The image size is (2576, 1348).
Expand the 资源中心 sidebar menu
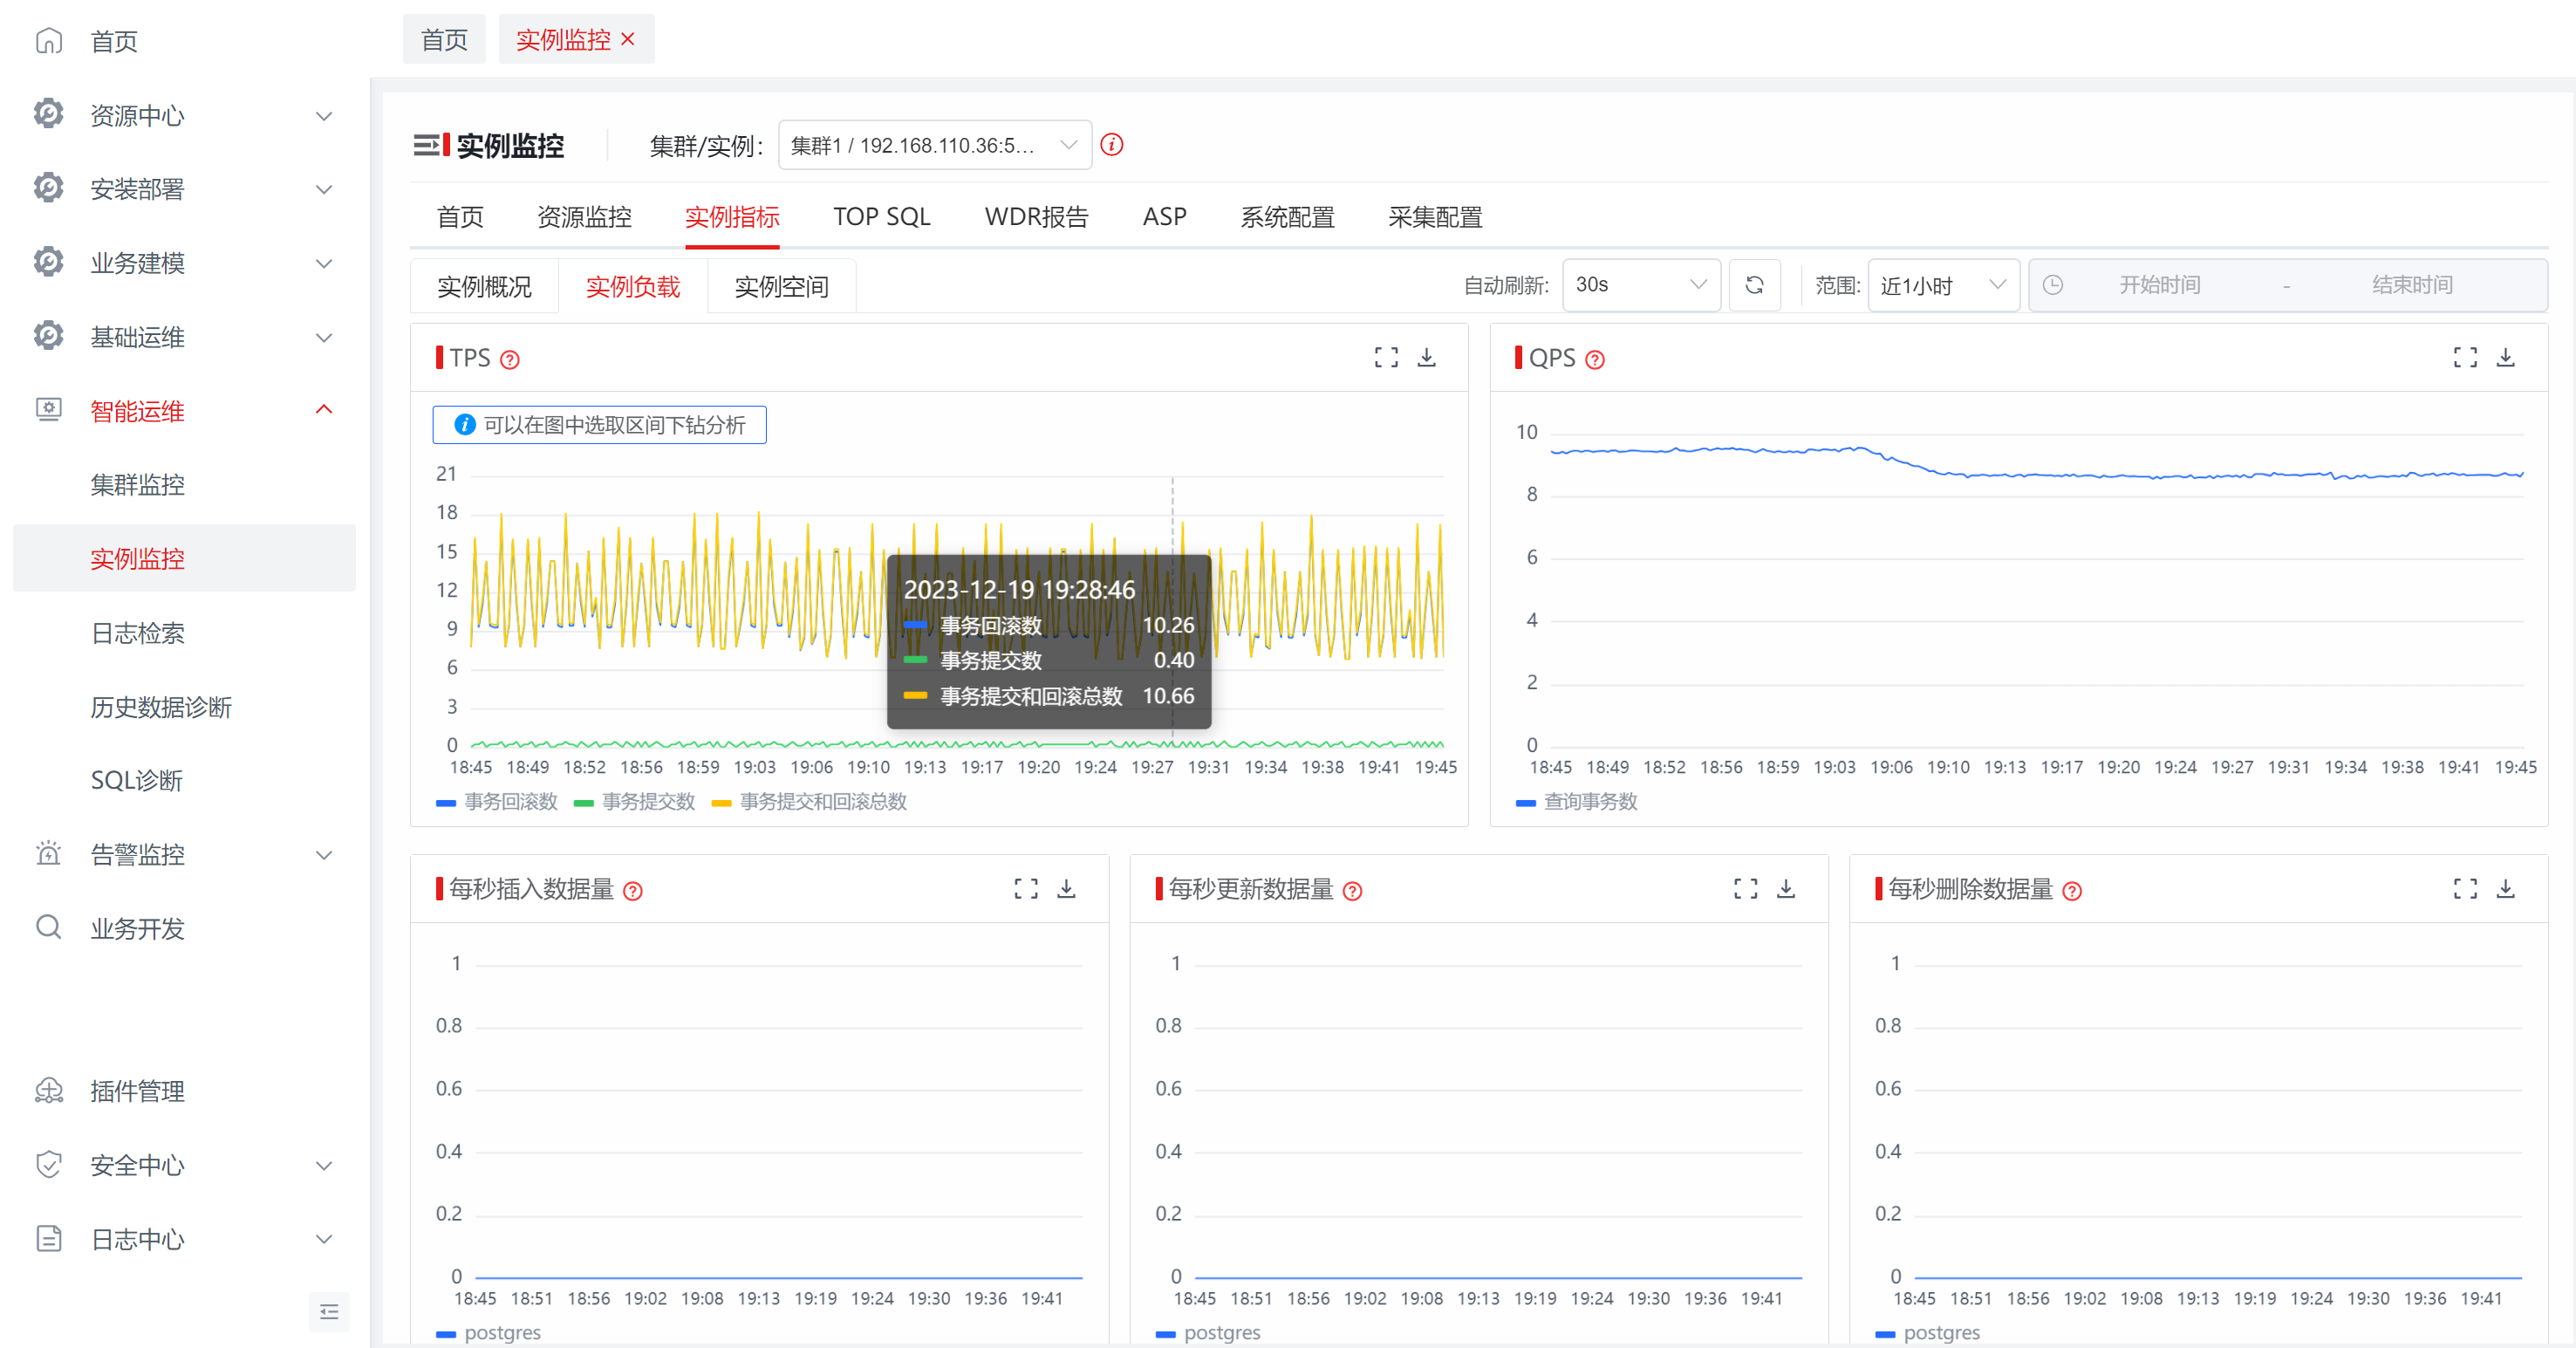point(185,116)
